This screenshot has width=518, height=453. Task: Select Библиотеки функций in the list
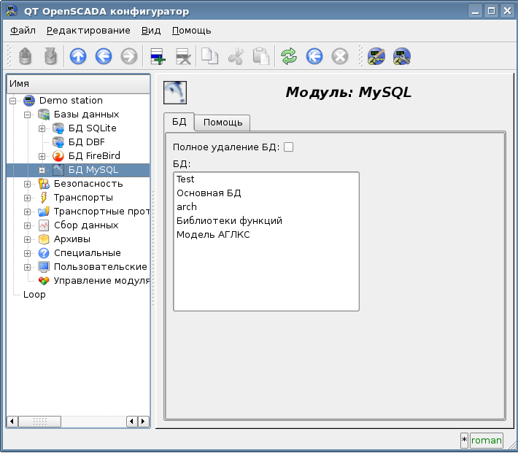[266, 221]
